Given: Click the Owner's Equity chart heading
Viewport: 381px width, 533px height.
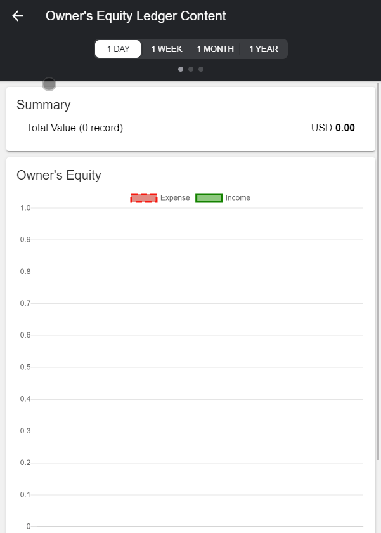Looking at the screenshot, I should click(59, 175).
